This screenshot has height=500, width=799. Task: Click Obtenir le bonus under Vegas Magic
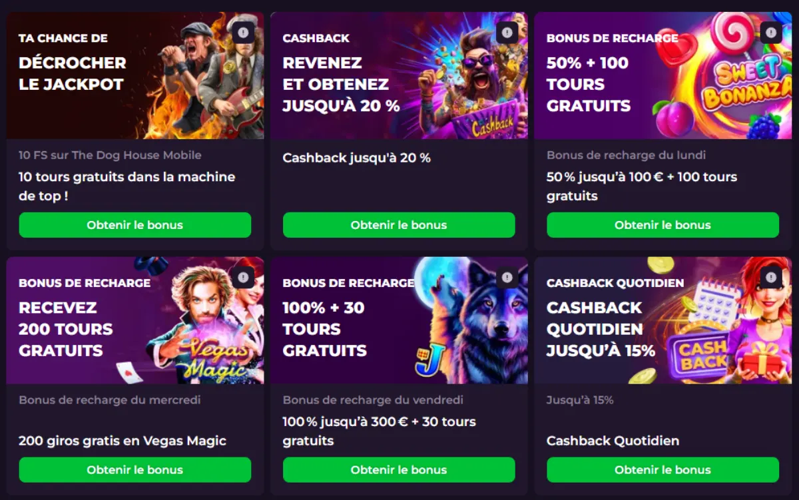click(134, 469)
